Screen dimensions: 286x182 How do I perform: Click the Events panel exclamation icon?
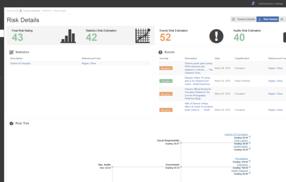coord(160,52)
